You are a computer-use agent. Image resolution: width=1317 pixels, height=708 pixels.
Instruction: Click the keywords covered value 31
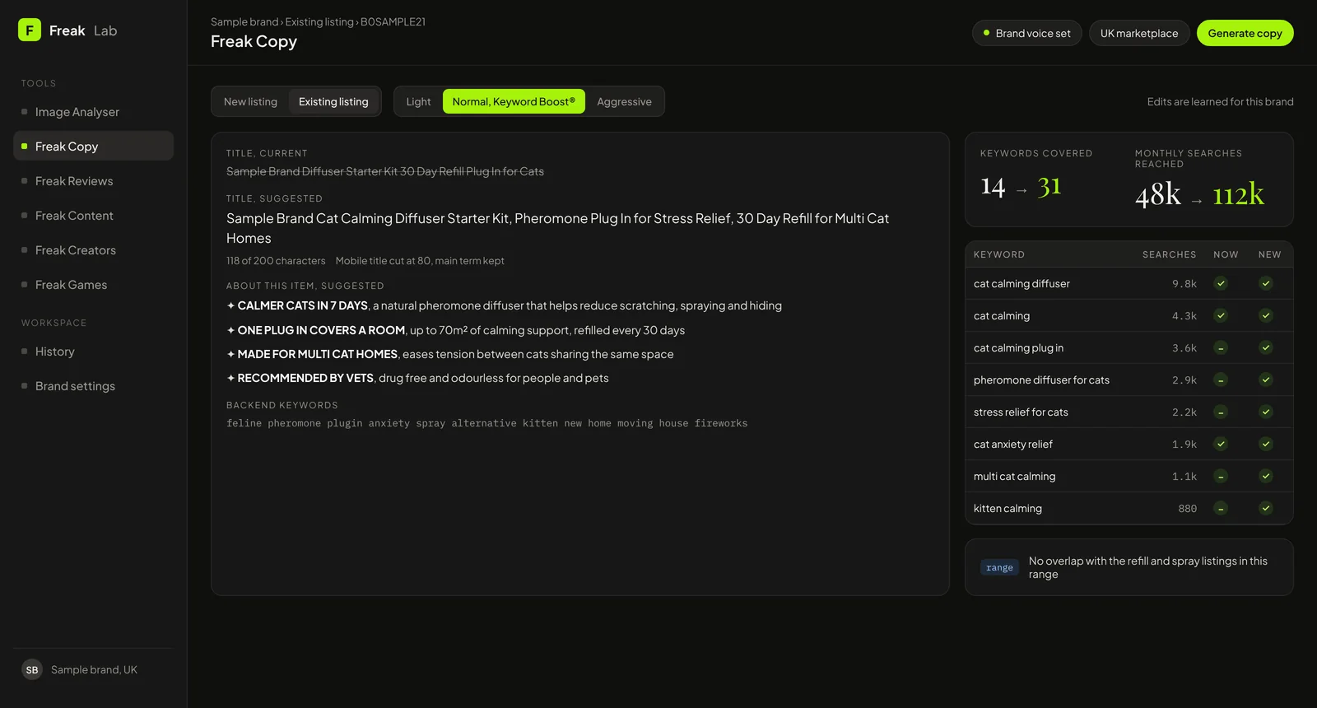[x=1049, y=187]
